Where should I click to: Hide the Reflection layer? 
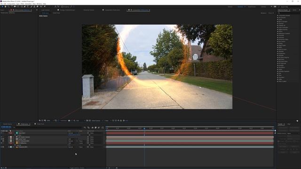click(x=1, y=143)
